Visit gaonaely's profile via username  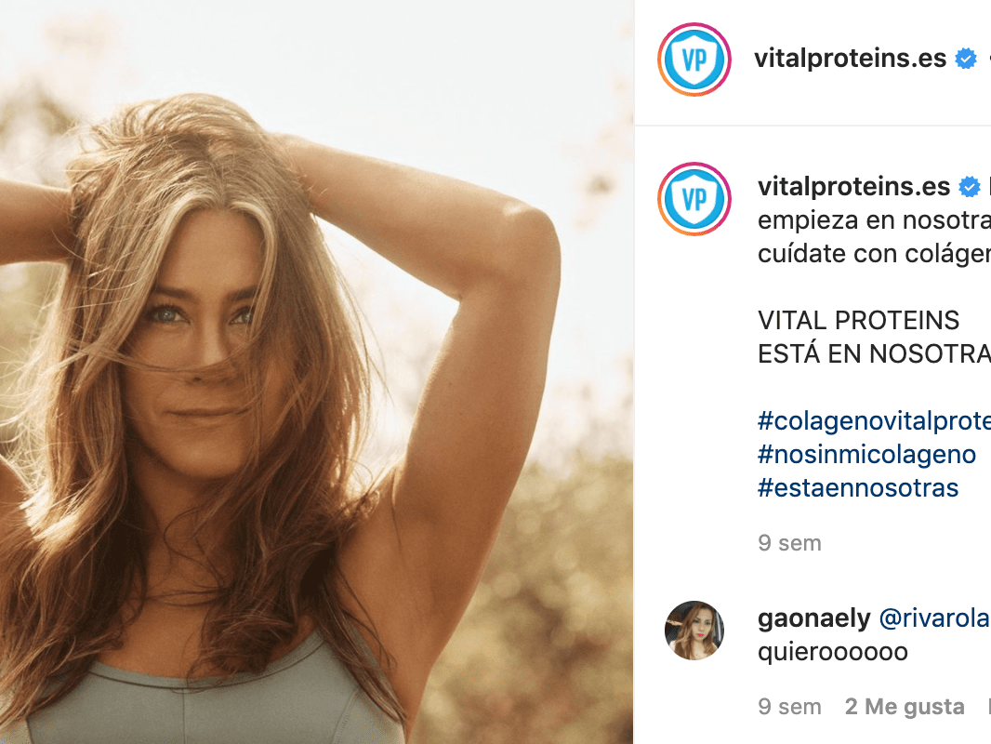point(814,618)
